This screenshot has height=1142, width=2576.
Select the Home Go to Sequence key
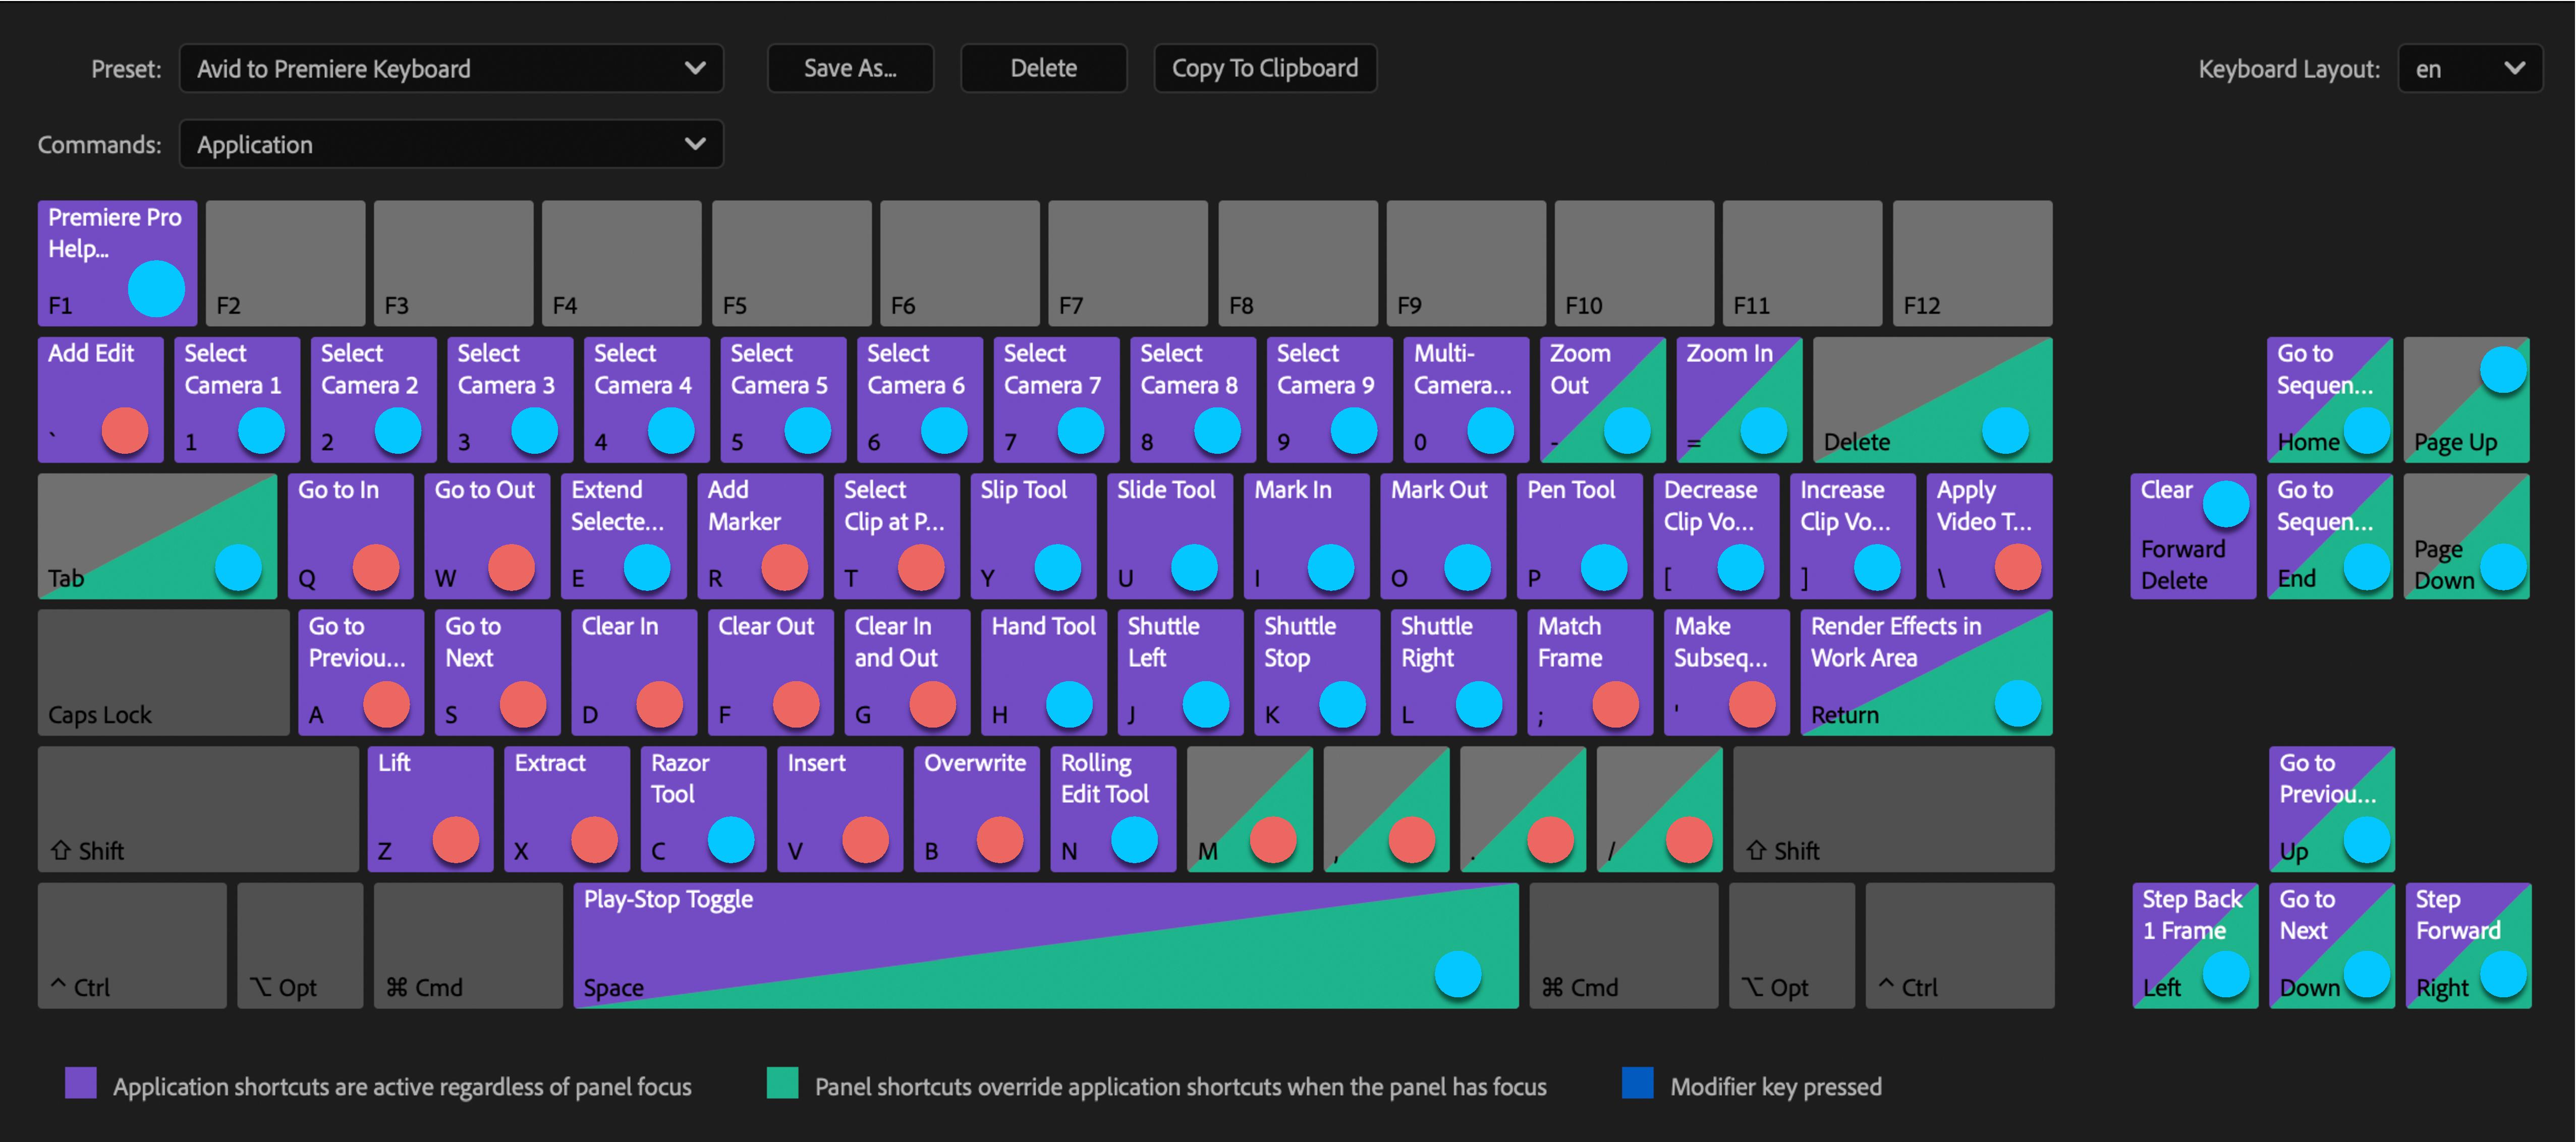(2330, 400)
